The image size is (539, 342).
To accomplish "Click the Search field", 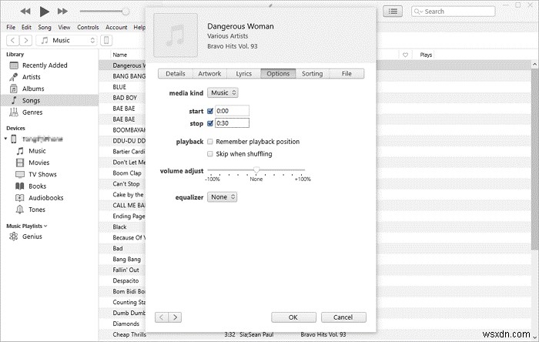I will coord(453,12).
